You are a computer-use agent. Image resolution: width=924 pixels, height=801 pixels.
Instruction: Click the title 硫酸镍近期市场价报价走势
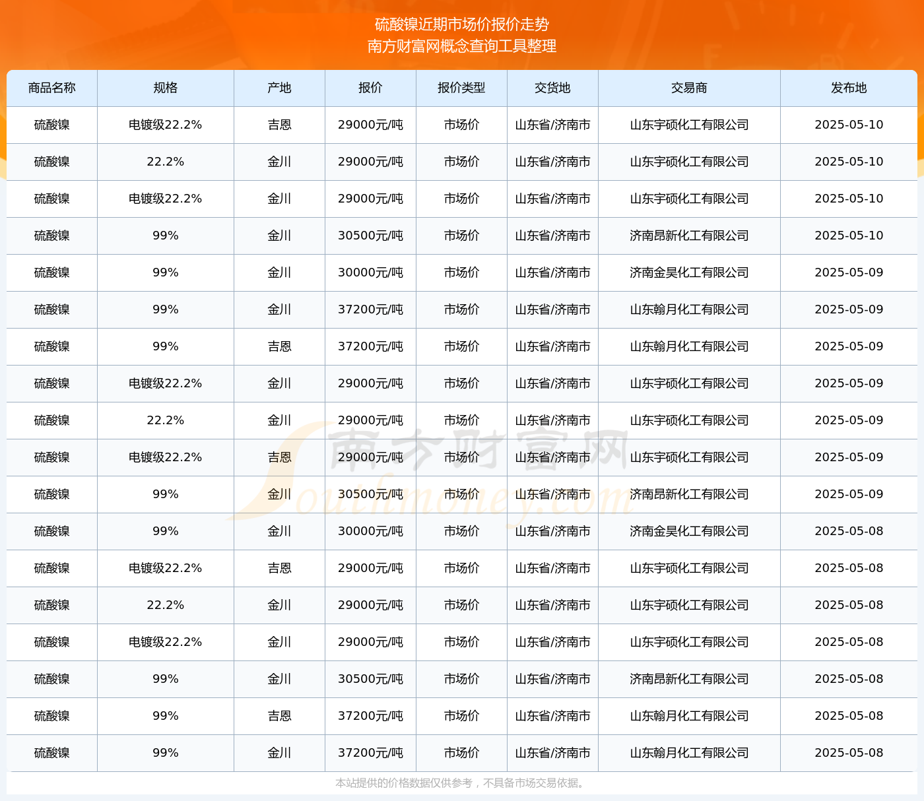(462, 24)
